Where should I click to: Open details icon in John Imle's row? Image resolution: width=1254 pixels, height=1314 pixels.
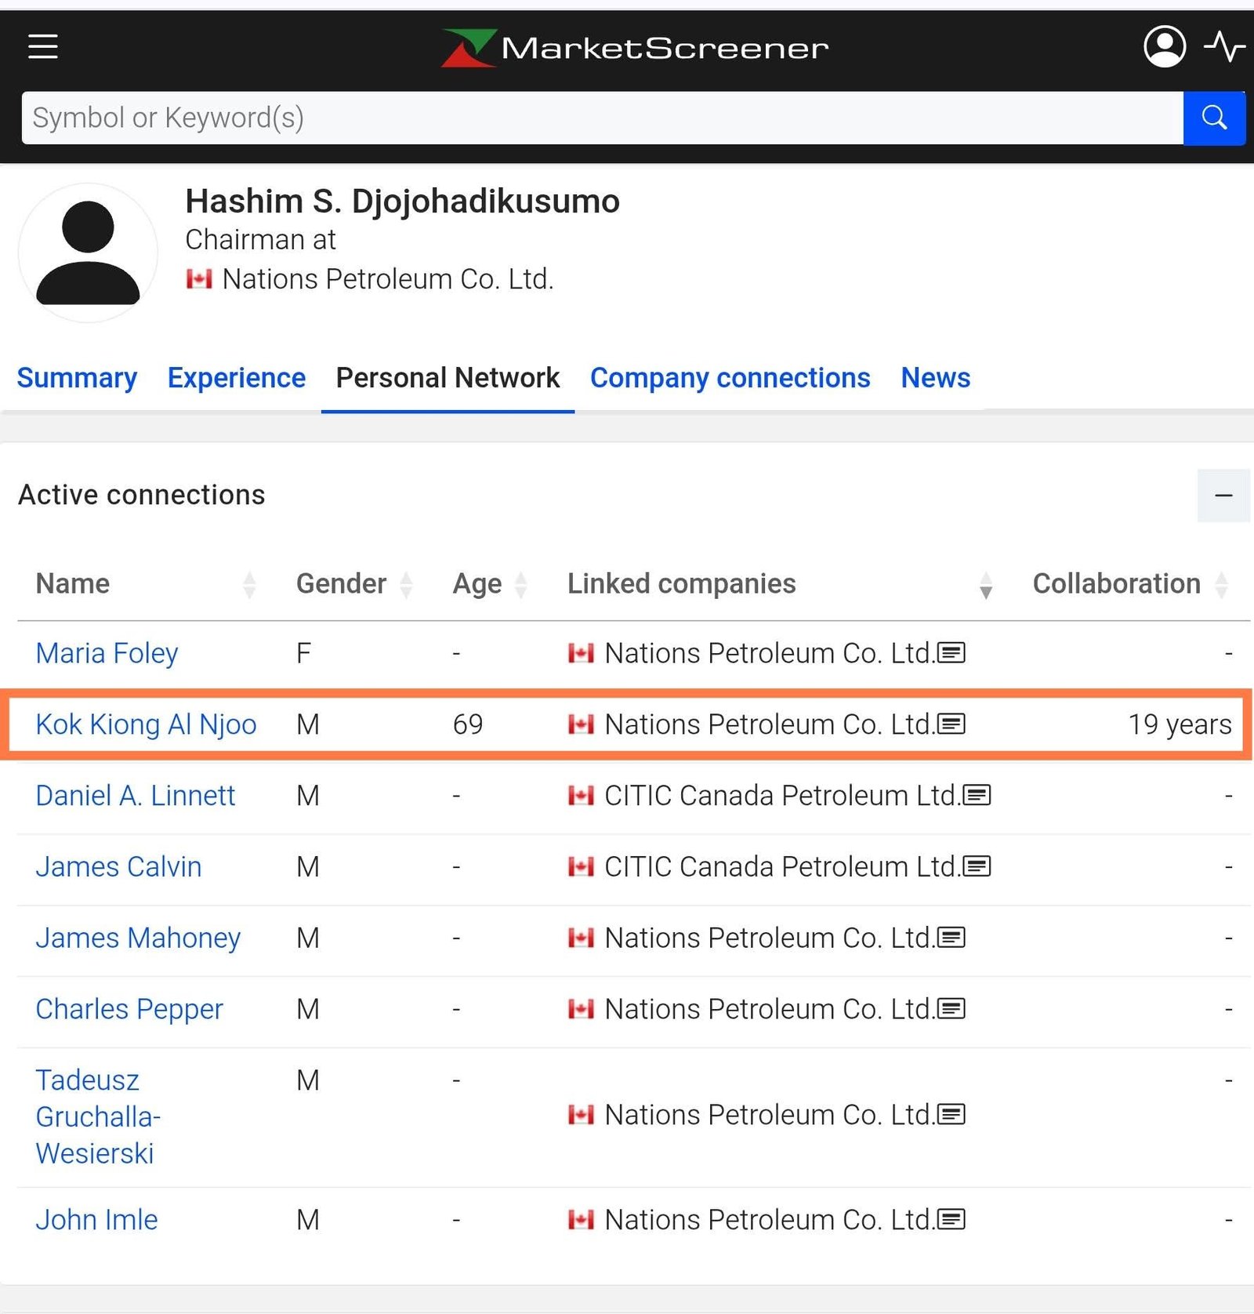click(951, 1219)
